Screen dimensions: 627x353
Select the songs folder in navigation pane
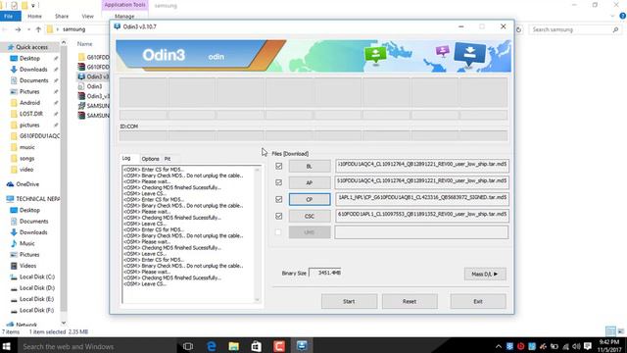click(26, 159)
